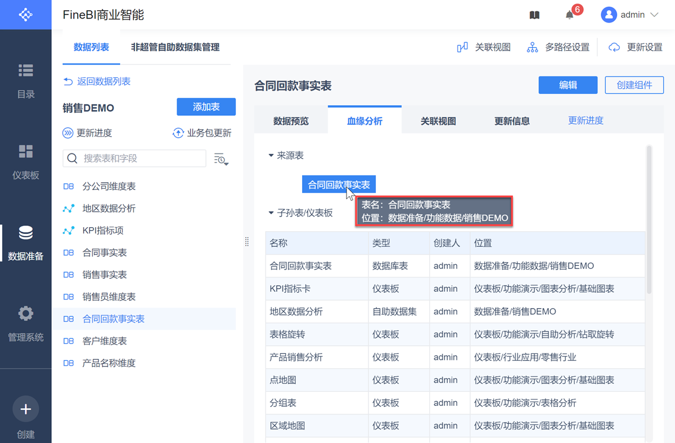The width and height of the screenshot is (675, 443).
Task: Select the 数据准备 sidebar icon
Action: (26, 232)
